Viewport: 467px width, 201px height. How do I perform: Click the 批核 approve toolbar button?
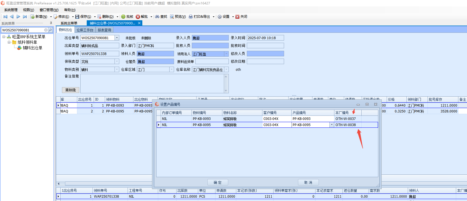(x=127, y=17)
